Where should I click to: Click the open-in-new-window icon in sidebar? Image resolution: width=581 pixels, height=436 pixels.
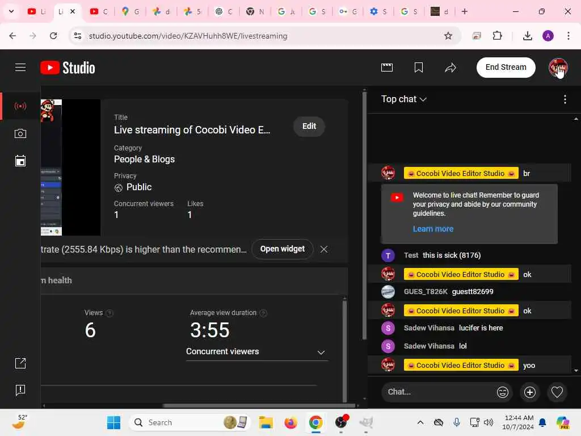click(x=20, y=363)
